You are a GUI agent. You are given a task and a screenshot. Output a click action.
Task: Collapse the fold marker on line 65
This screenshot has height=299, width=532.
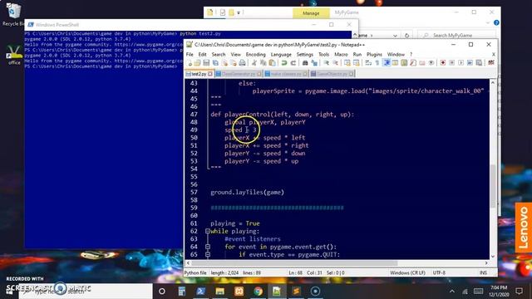[x=208, y=255]
